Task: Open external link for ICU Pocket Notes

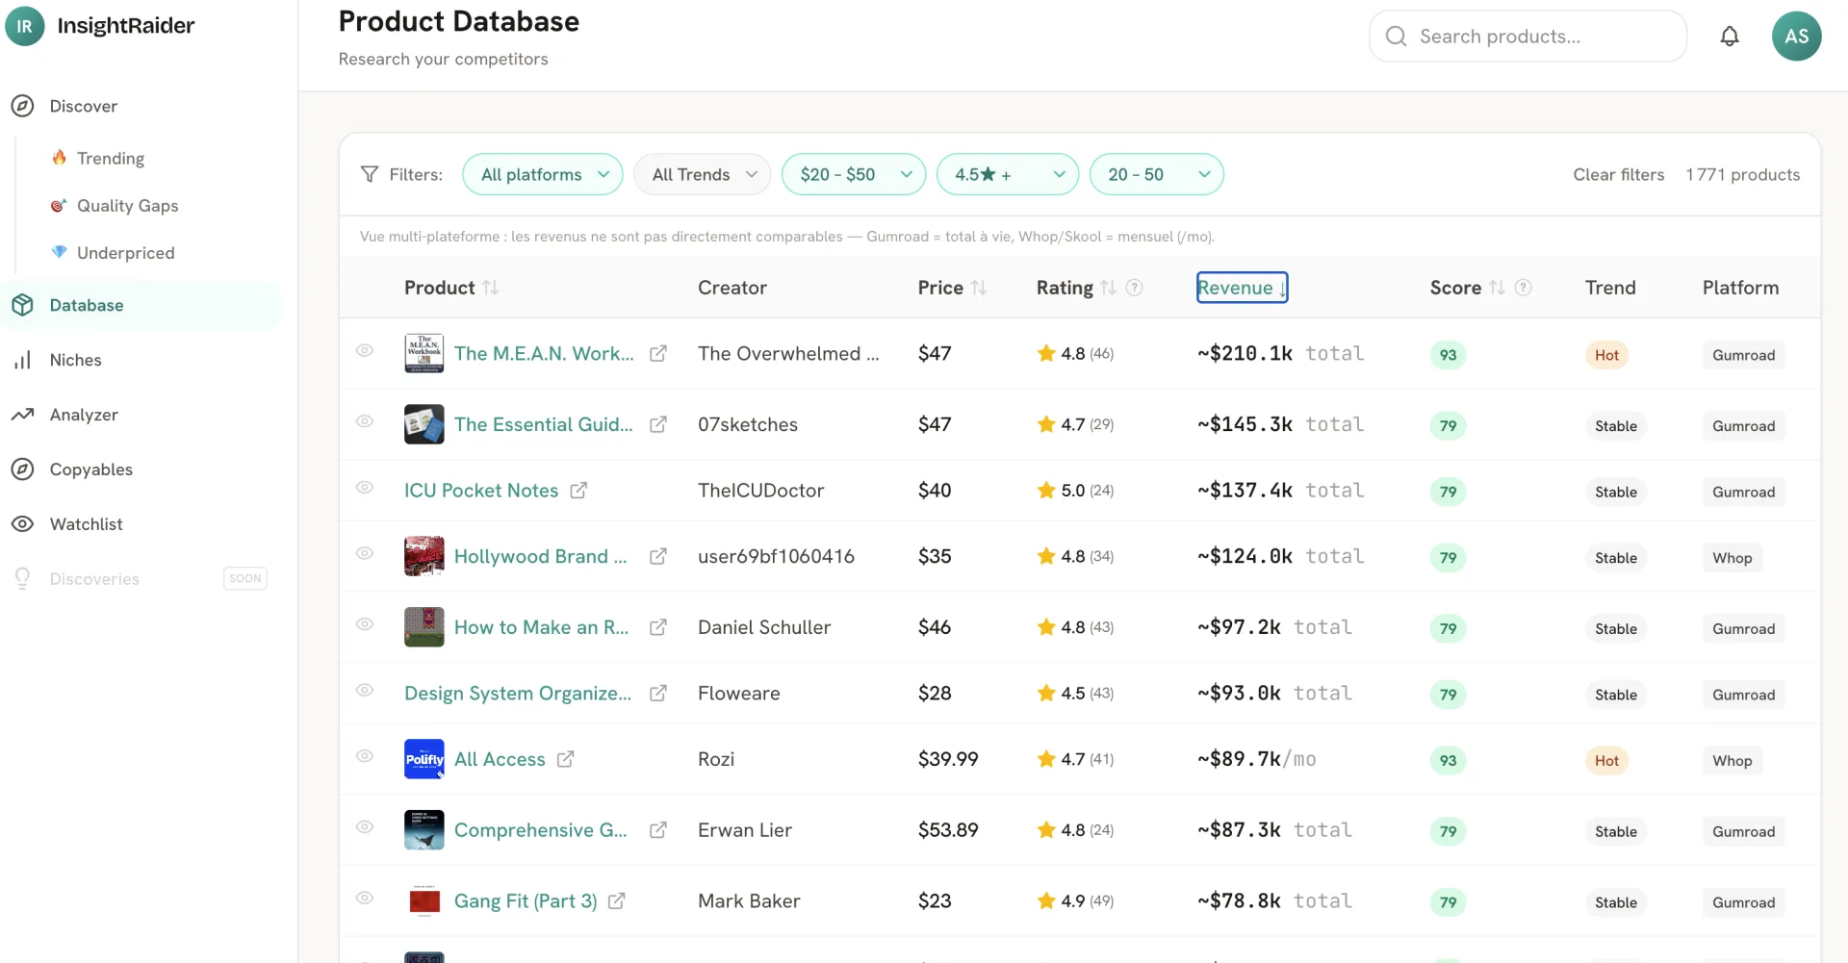Action: tap(578, 491)
